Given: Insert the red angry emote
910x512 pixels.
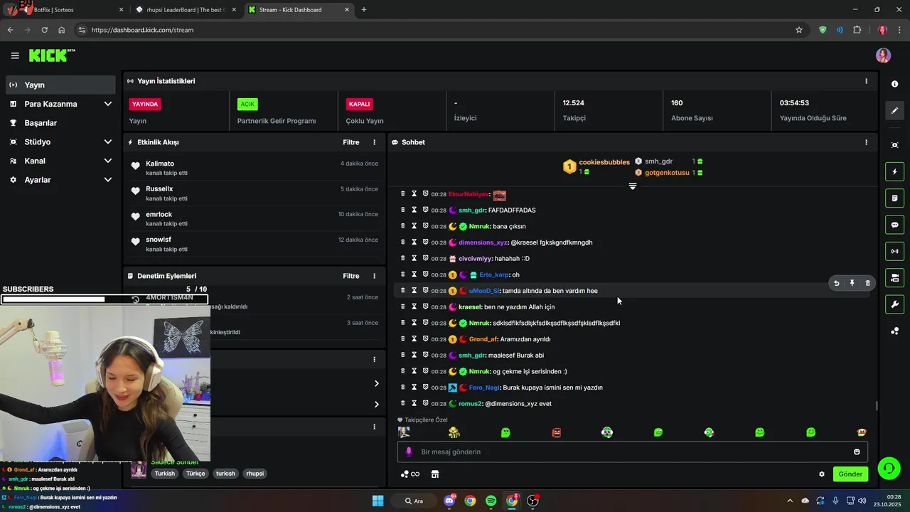Looking at the screenshot, I should click(557, 432).
